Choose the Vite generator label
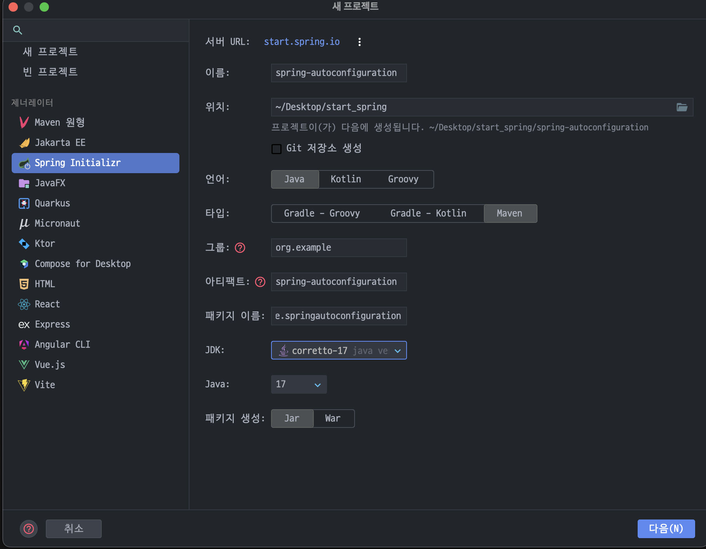 click(x=45, y=385)
